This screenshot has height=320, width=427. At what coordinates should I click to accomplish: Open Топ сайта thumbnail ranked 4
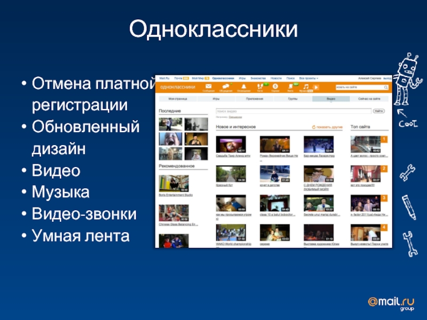point(366,233)
